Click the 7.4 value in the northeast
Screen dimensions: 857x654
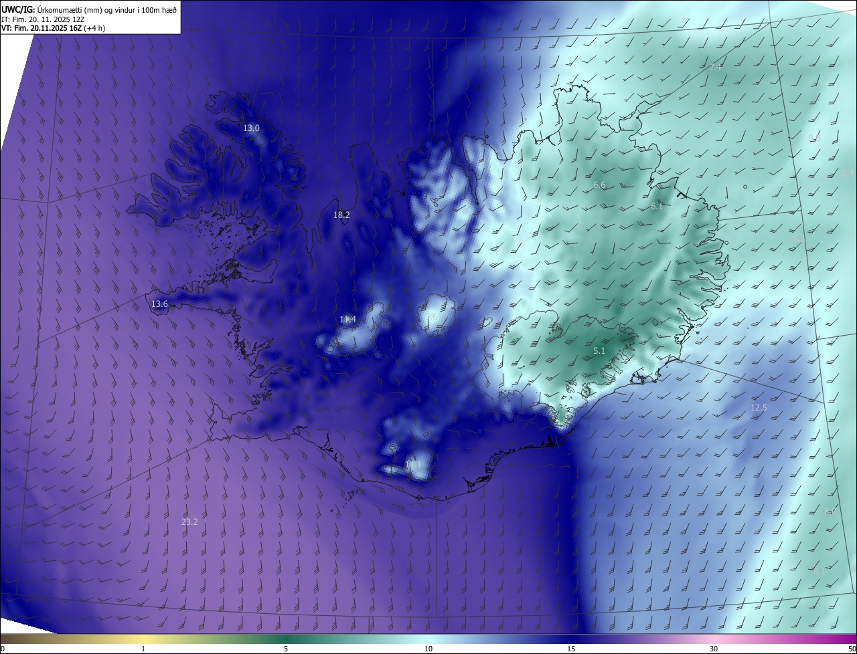pos(716,68)
